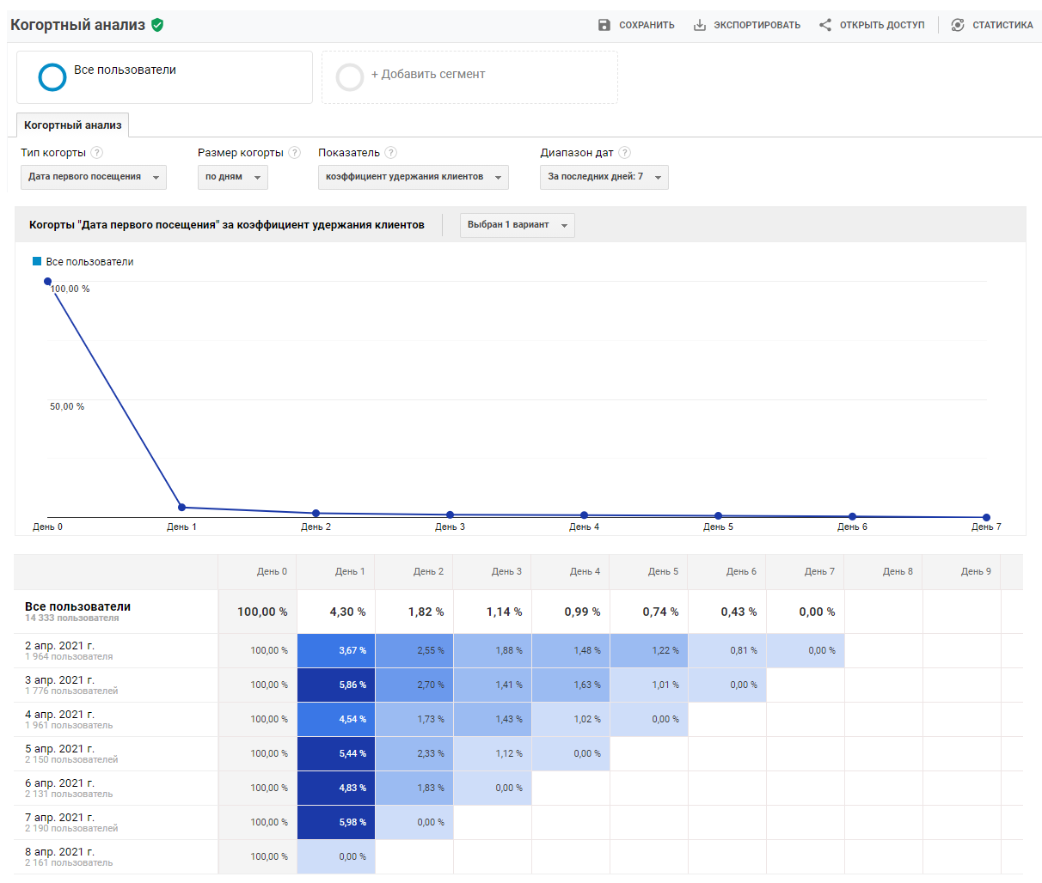Open help icon next to Диапазон дат

[624, 152]
